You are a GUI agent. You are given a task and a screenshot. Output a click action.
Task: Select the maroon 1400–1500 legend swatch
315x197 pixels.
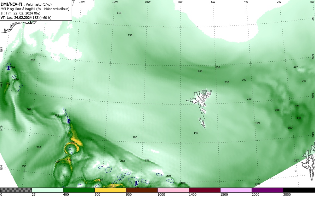[x=204, y=190]
